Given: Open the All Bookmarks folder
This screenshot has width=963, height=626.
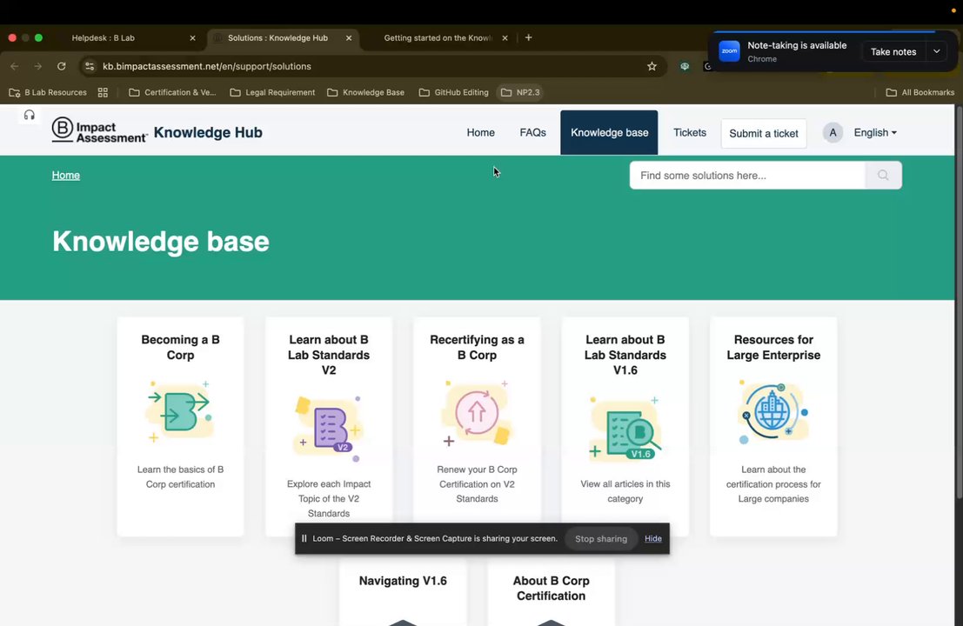Looking at the screenshot, I should tap(920, 93).
